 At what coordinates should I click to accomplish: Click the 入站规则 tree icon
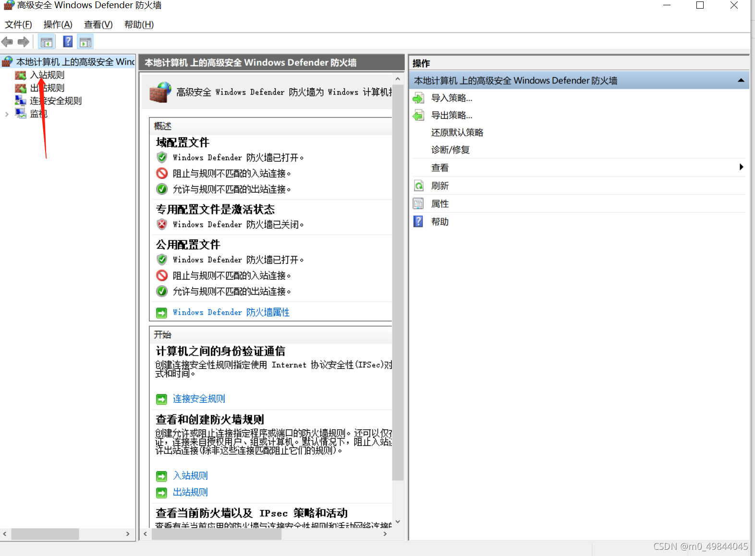(x=20, y=75)
